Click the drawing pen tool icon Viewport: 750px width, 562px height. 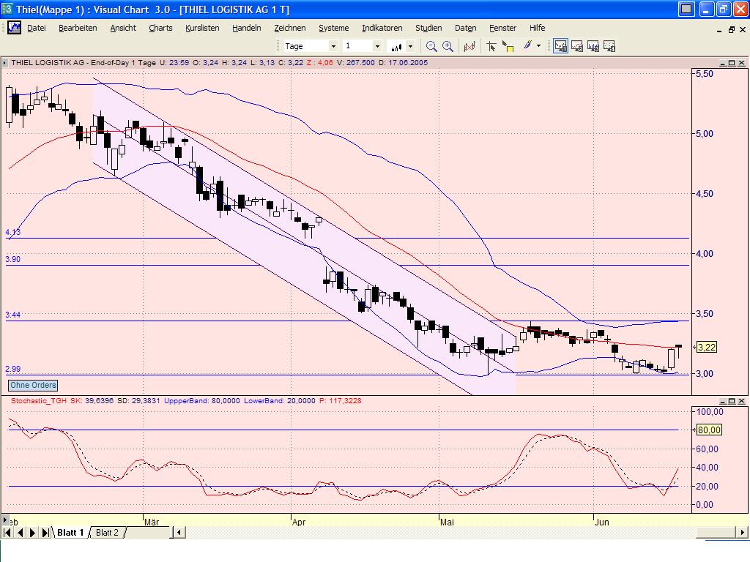(527, 46)
